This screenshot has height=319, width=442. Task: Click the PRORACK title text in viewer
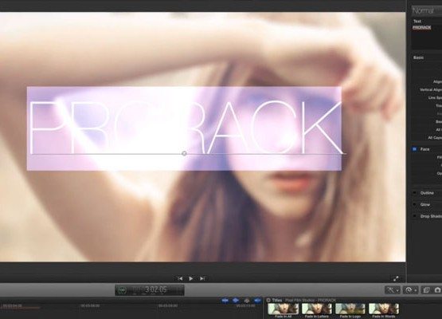pos(186,127)
